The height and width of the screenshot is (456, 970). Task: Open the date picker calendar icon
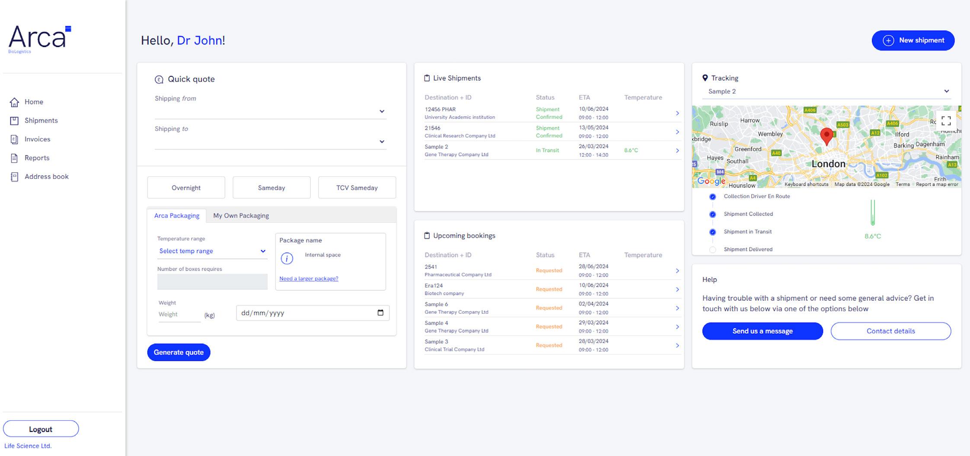[380, 313]
